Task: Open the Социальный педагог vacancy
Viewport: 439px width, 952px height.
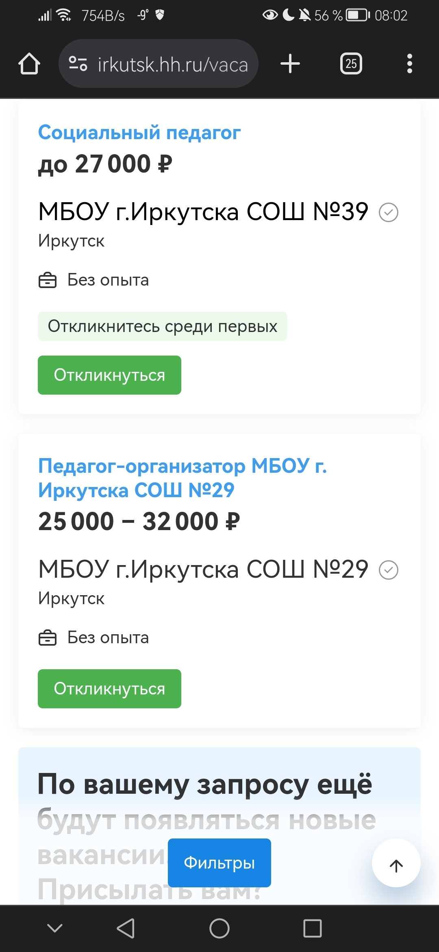Action: point(139,133)
